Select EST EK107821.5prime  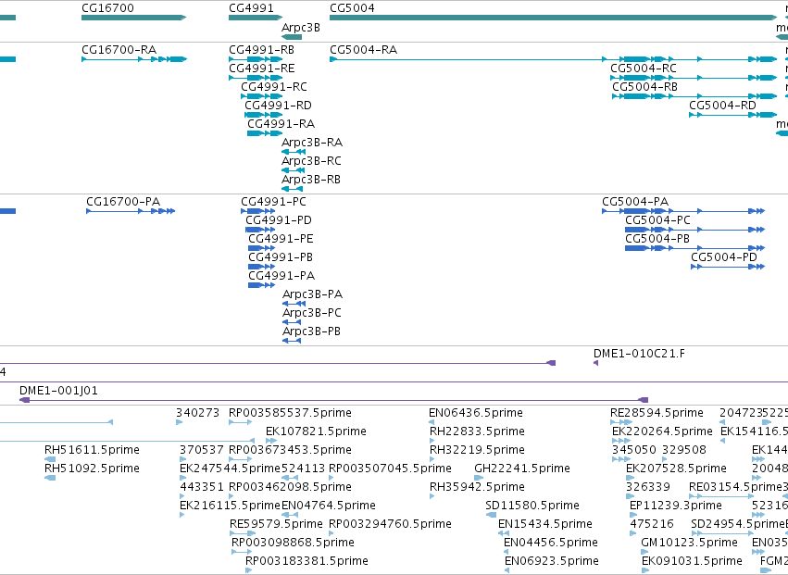pyautogui.click(x=316, y=431)
